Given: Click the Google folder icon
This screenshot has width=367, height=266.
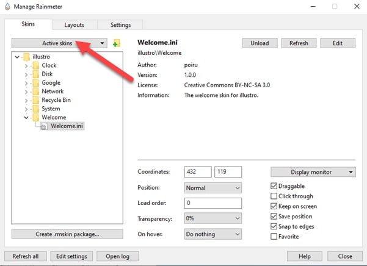Looking at the screenshot, I should click(35, 83).
